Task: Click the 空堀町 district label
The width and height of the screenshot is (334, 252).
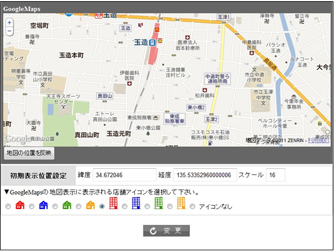Action: (40, 26)
